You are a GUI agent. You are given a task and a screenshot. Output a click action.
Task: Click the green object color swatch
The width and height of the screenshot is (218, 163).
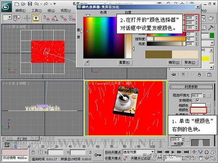pos(212,36)
